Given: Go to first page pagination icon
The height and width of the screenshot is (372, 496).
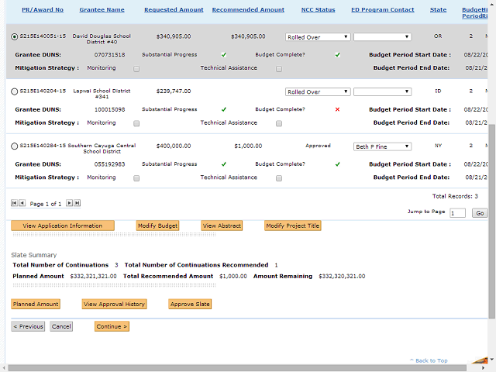Looking at the screenshot, I should click(14, 203).
